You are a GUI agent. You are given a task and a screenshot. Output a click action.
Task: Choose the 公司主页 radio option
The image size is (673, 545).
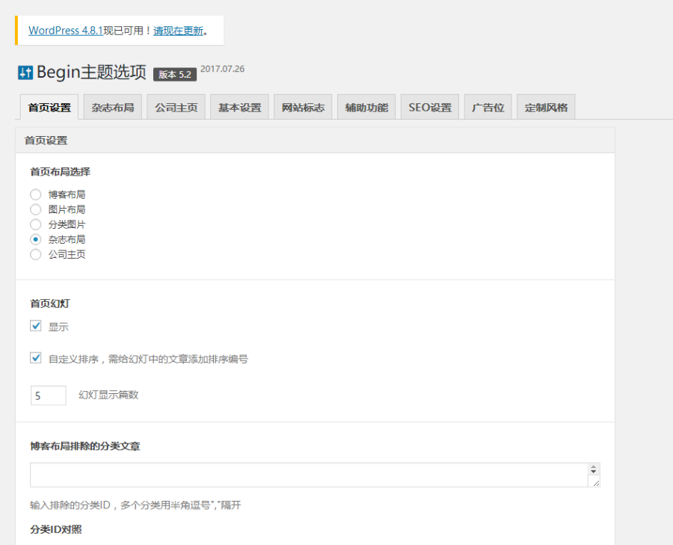(36, 254)
